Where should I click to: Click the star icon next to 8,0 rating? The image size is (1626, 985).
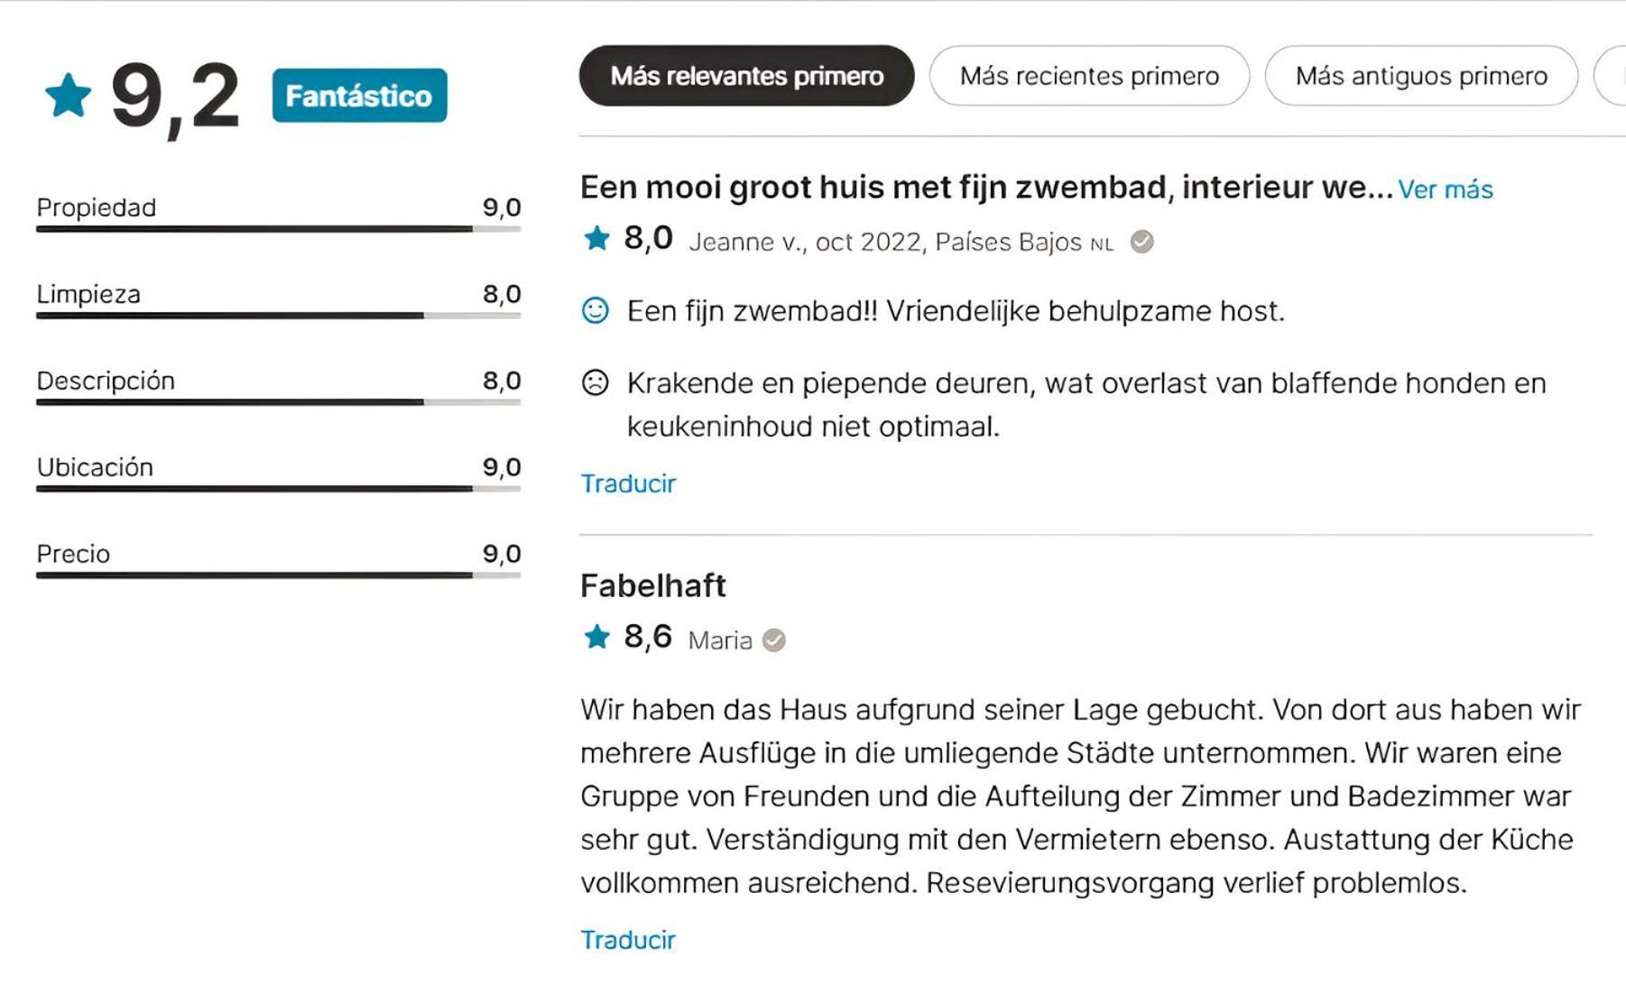click(596, 239)
